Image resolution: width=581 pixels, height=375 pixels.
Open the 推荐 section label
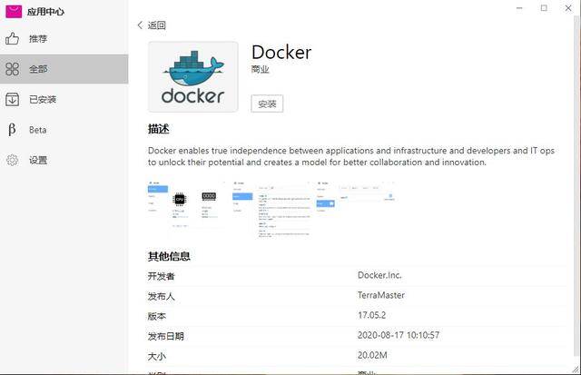[38, 39]
